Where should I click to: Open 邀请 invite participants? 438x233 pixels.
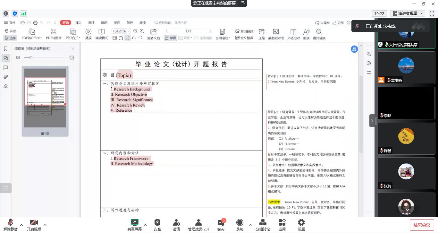coord(176,225)
